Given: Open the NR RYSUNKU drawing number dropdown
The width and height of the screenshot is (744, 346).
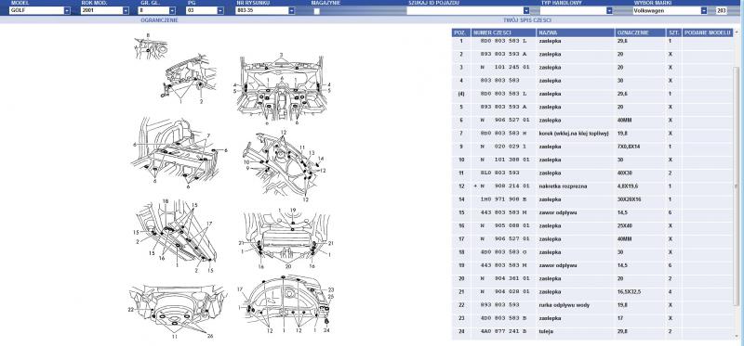Looking at the screenshot, I should point(265,10).
